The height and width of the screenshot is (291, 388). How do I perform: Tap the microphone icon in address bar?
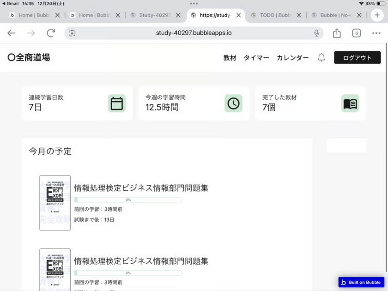pyautogui.click(x=317, y=33)
